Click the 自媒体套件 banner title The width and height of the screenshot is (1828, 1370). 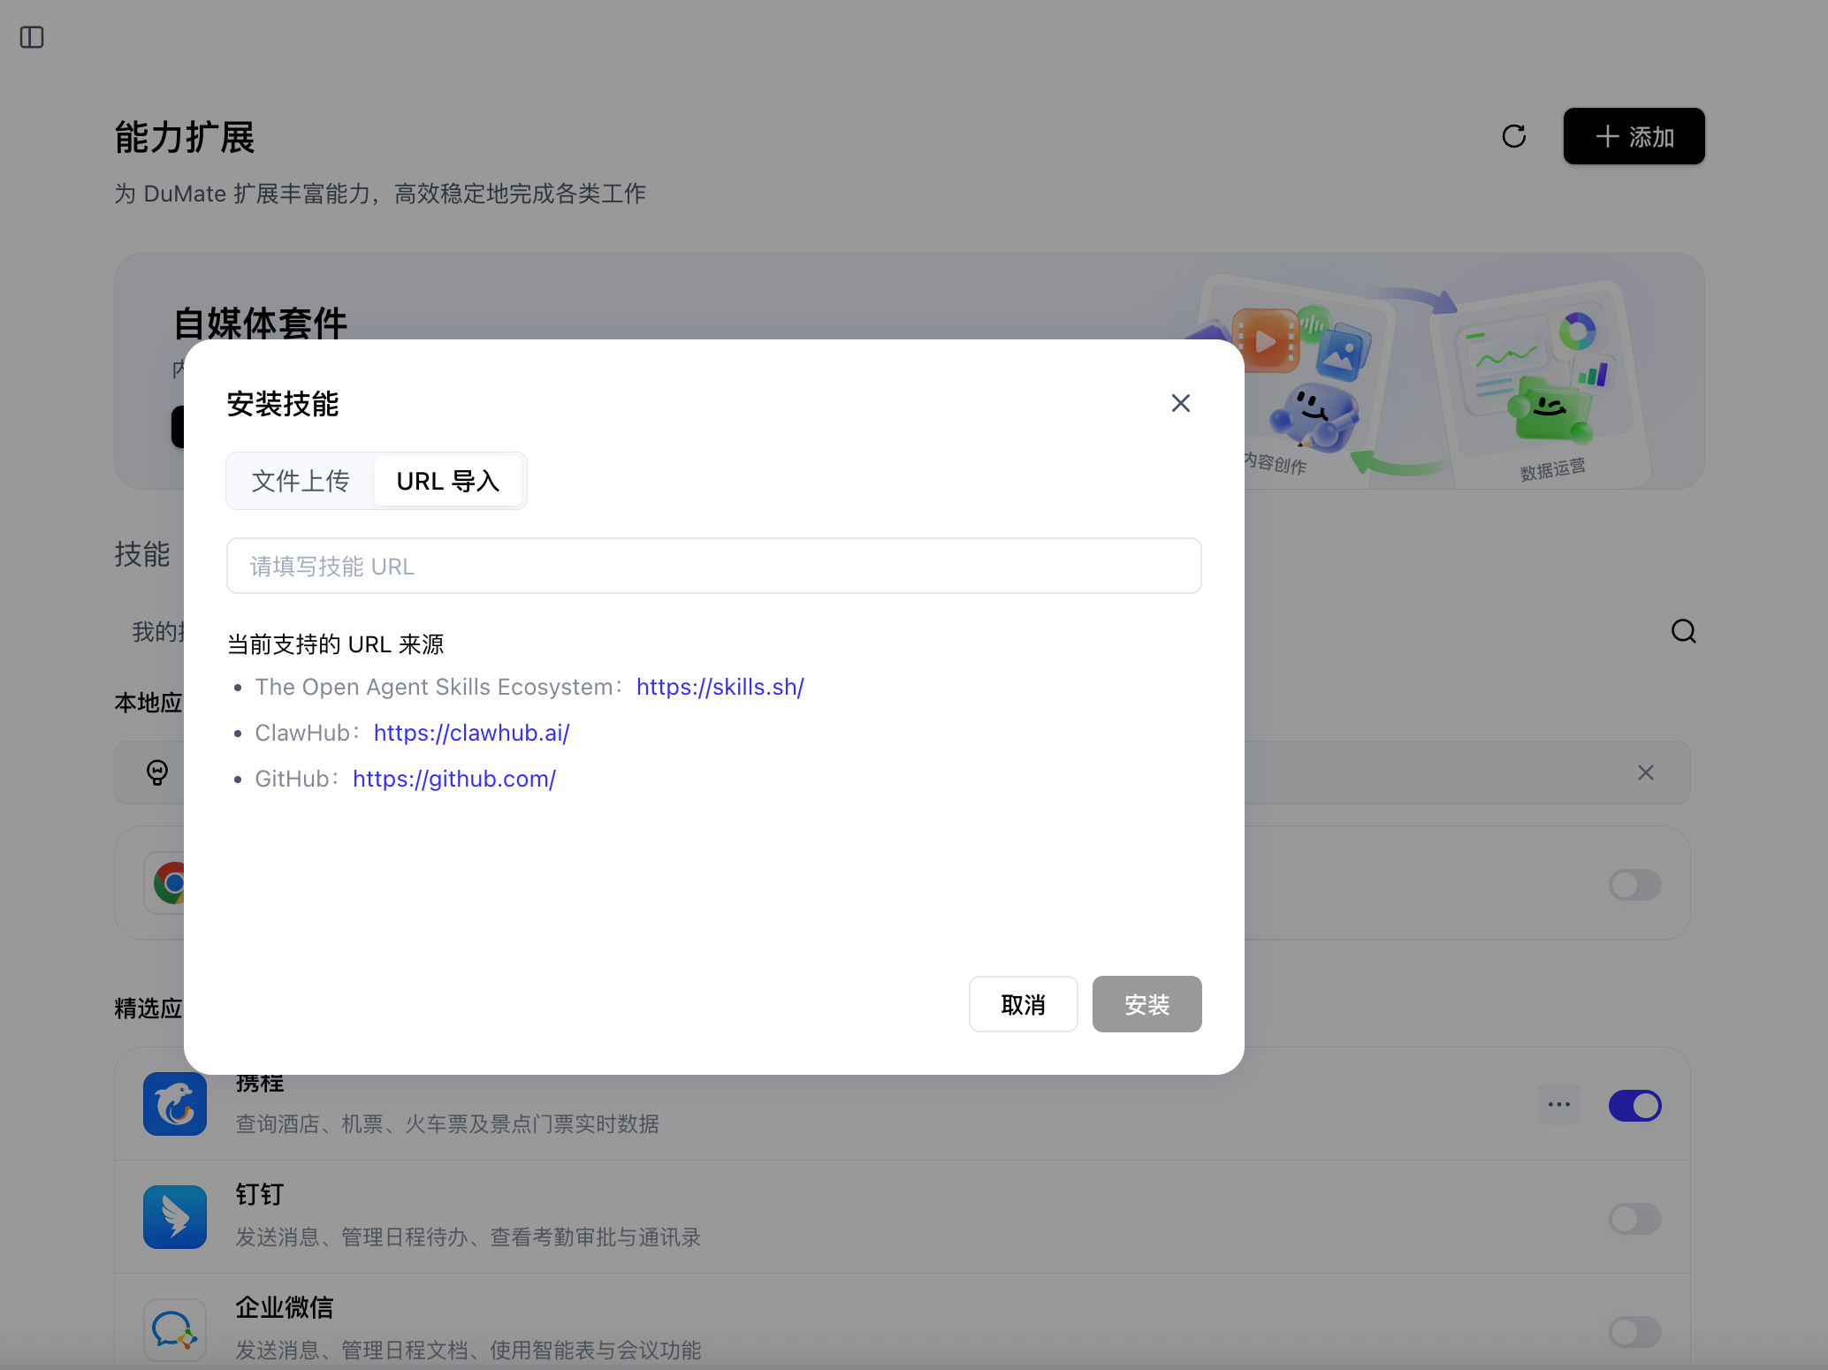point(260,323)
